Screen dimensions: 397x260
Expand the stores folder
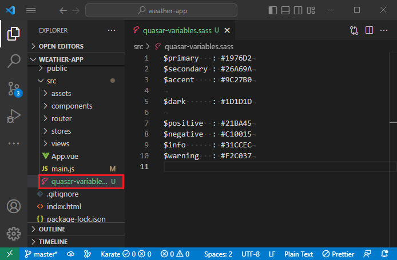[x=76, y=131]
